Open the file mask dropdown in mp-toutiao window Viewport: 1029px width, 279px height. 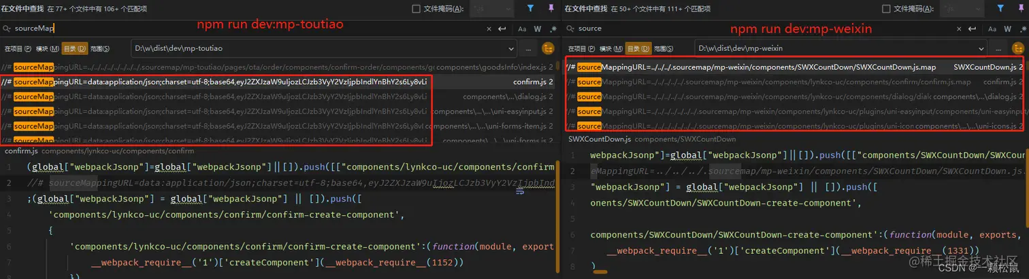pos(491,9)
